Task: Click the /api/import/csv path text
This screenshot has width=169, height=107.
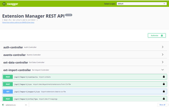Action: tap(23, 84)
